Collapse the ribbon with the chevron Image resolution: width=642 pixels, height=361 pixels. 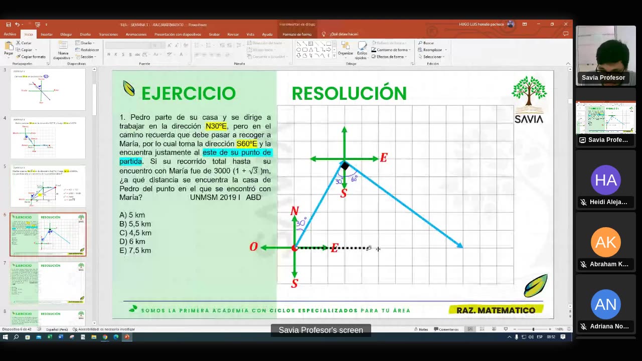[x=568, y=64]
